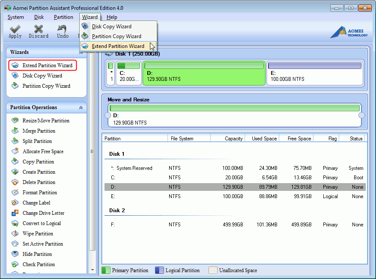Viewport: 376px width, 279px height.
Task: Choose Extend Partition Wizard in the Wizard menu
Action: tap(118, 46)
